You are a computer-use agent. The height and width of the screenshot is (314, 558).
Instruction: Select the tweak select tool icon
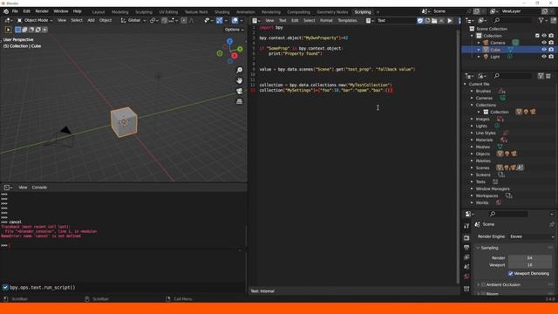click(x=8, y=30)
